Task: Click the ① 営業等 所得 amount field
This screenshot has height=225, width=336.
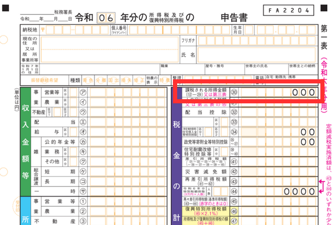Action: 127,201
